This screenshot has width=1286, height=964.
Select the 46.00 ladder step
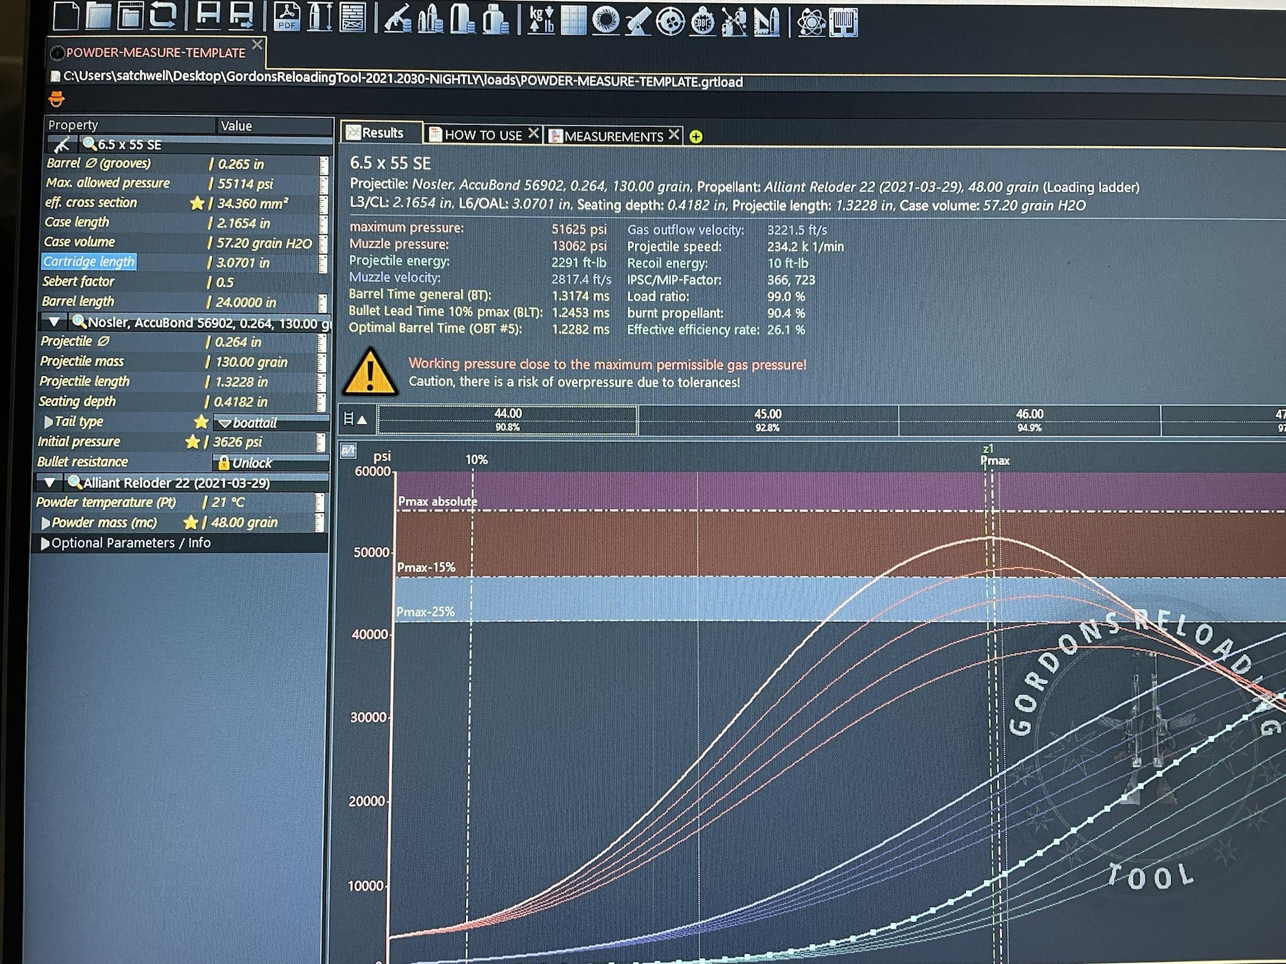1030,420
